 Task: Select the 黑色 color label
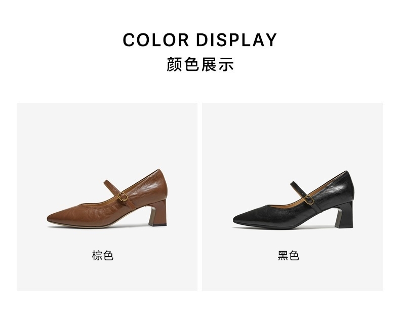tap(288, 255)
